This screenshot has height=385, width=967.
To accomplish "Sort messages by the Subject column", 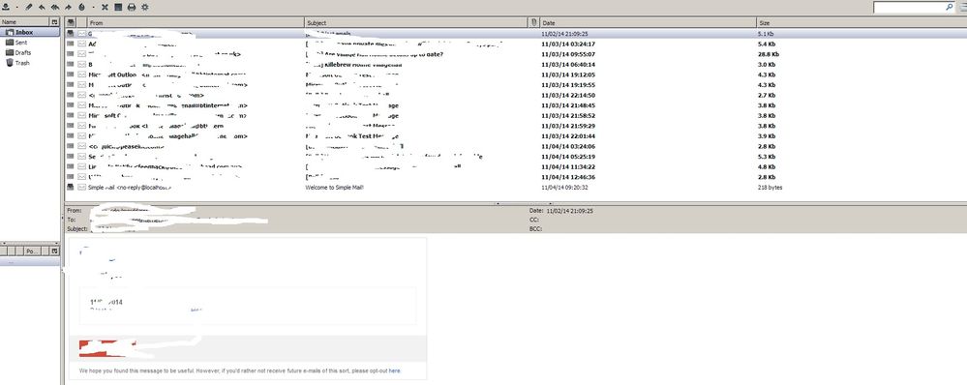I will point(416,23).
